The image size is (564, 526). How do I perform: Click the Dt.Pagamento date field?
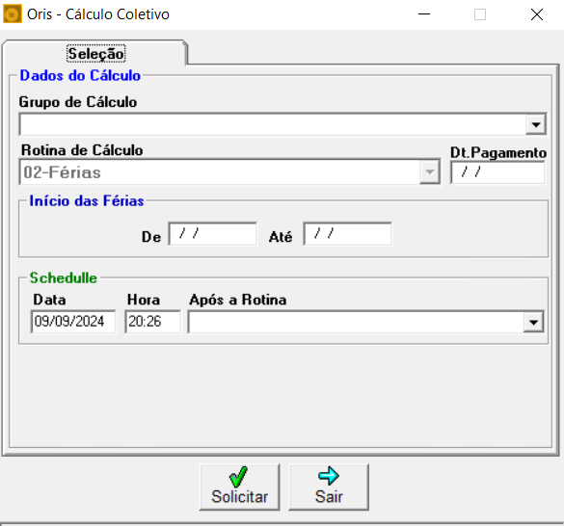[497, 172]
